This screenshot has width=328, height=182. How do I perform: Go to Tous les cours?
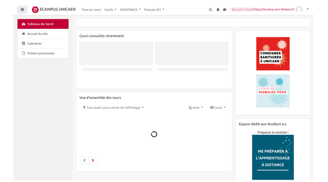91,10
